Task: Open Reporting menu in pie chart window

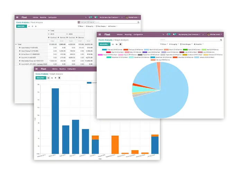Action: [x=128, y=34]
